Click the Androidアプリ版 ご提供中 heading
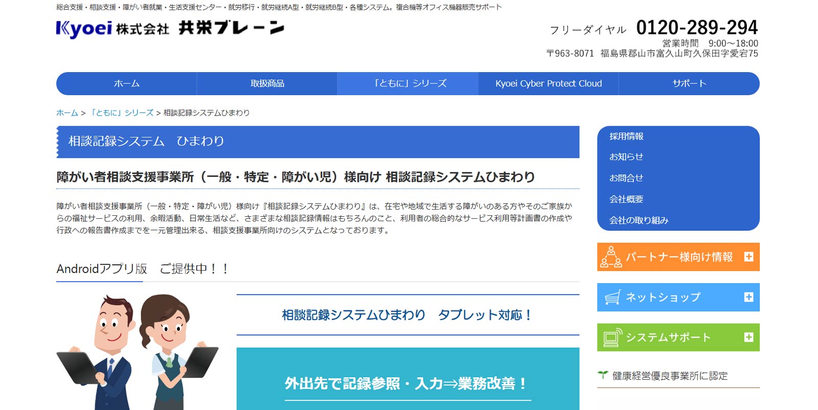 (x=143, y=268)
